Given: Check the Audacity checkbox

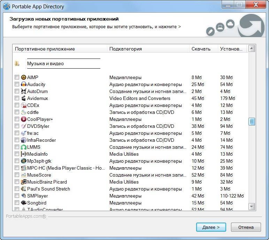Looking at the screenshot, I should [17, 84].
